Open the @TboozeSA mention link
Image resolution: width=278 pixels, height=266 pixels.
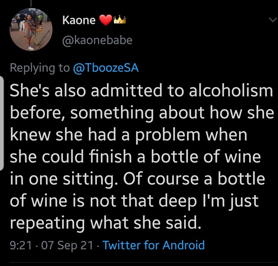[106, 68]
